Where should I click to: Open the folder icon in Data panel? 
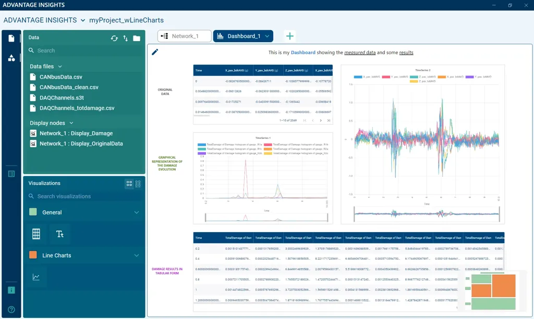click(137, 38)
